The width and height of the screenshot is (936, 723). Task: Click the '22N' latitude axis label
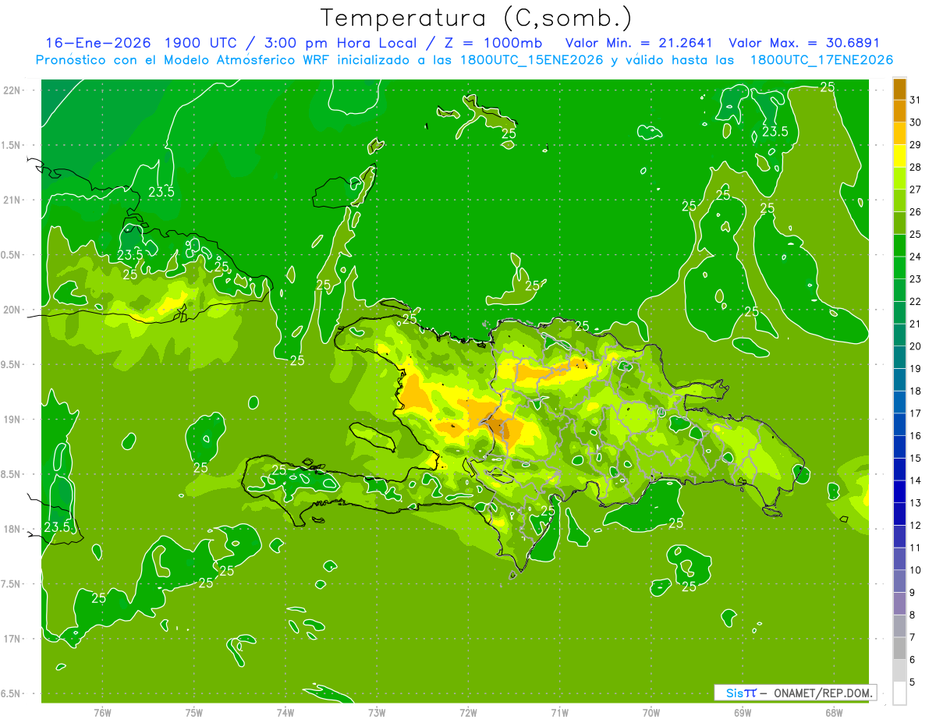coord(12,90)
